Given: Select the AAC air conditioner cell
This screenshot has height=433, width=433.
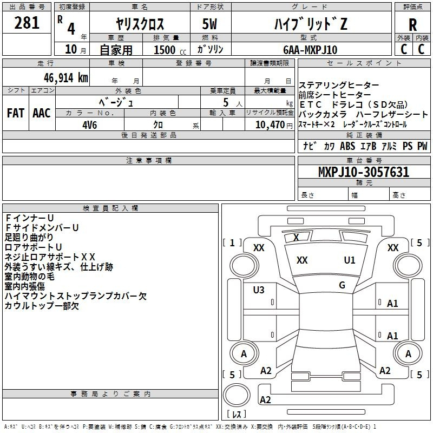Looking at the screenshot, I should click(42, 113).
